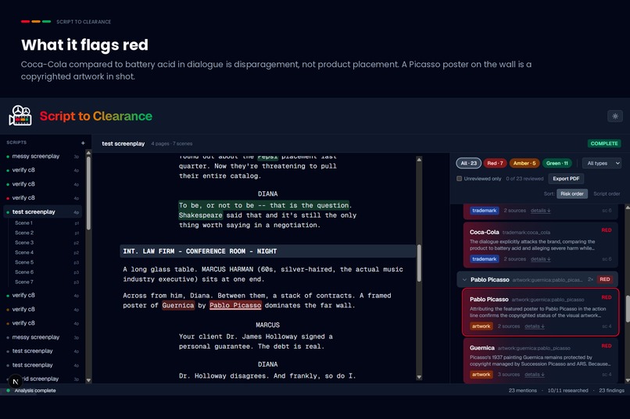Toggle light theme with sun icon
This screenshot has height=419, width=630.
coord(614,116)
